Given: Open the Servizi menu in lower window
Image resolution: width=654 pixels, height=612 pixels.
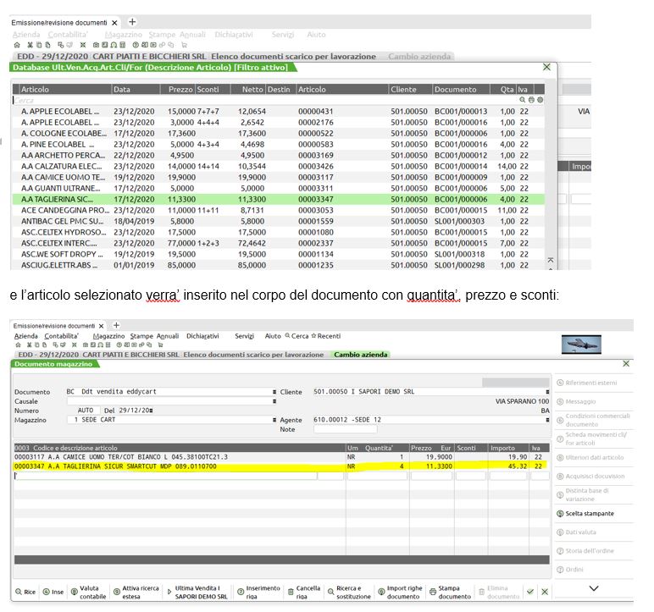Looking at the screenshot, I should tap(244, 336).
